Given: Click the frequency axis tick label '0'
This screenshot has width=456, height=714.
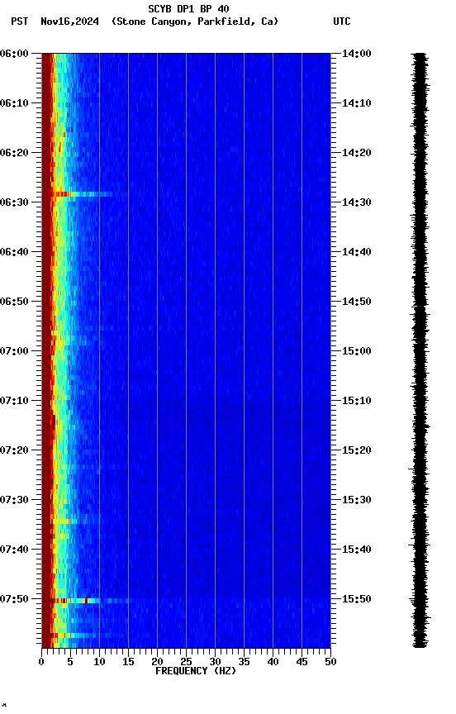Looking at the screenshot, I should 41,662.
